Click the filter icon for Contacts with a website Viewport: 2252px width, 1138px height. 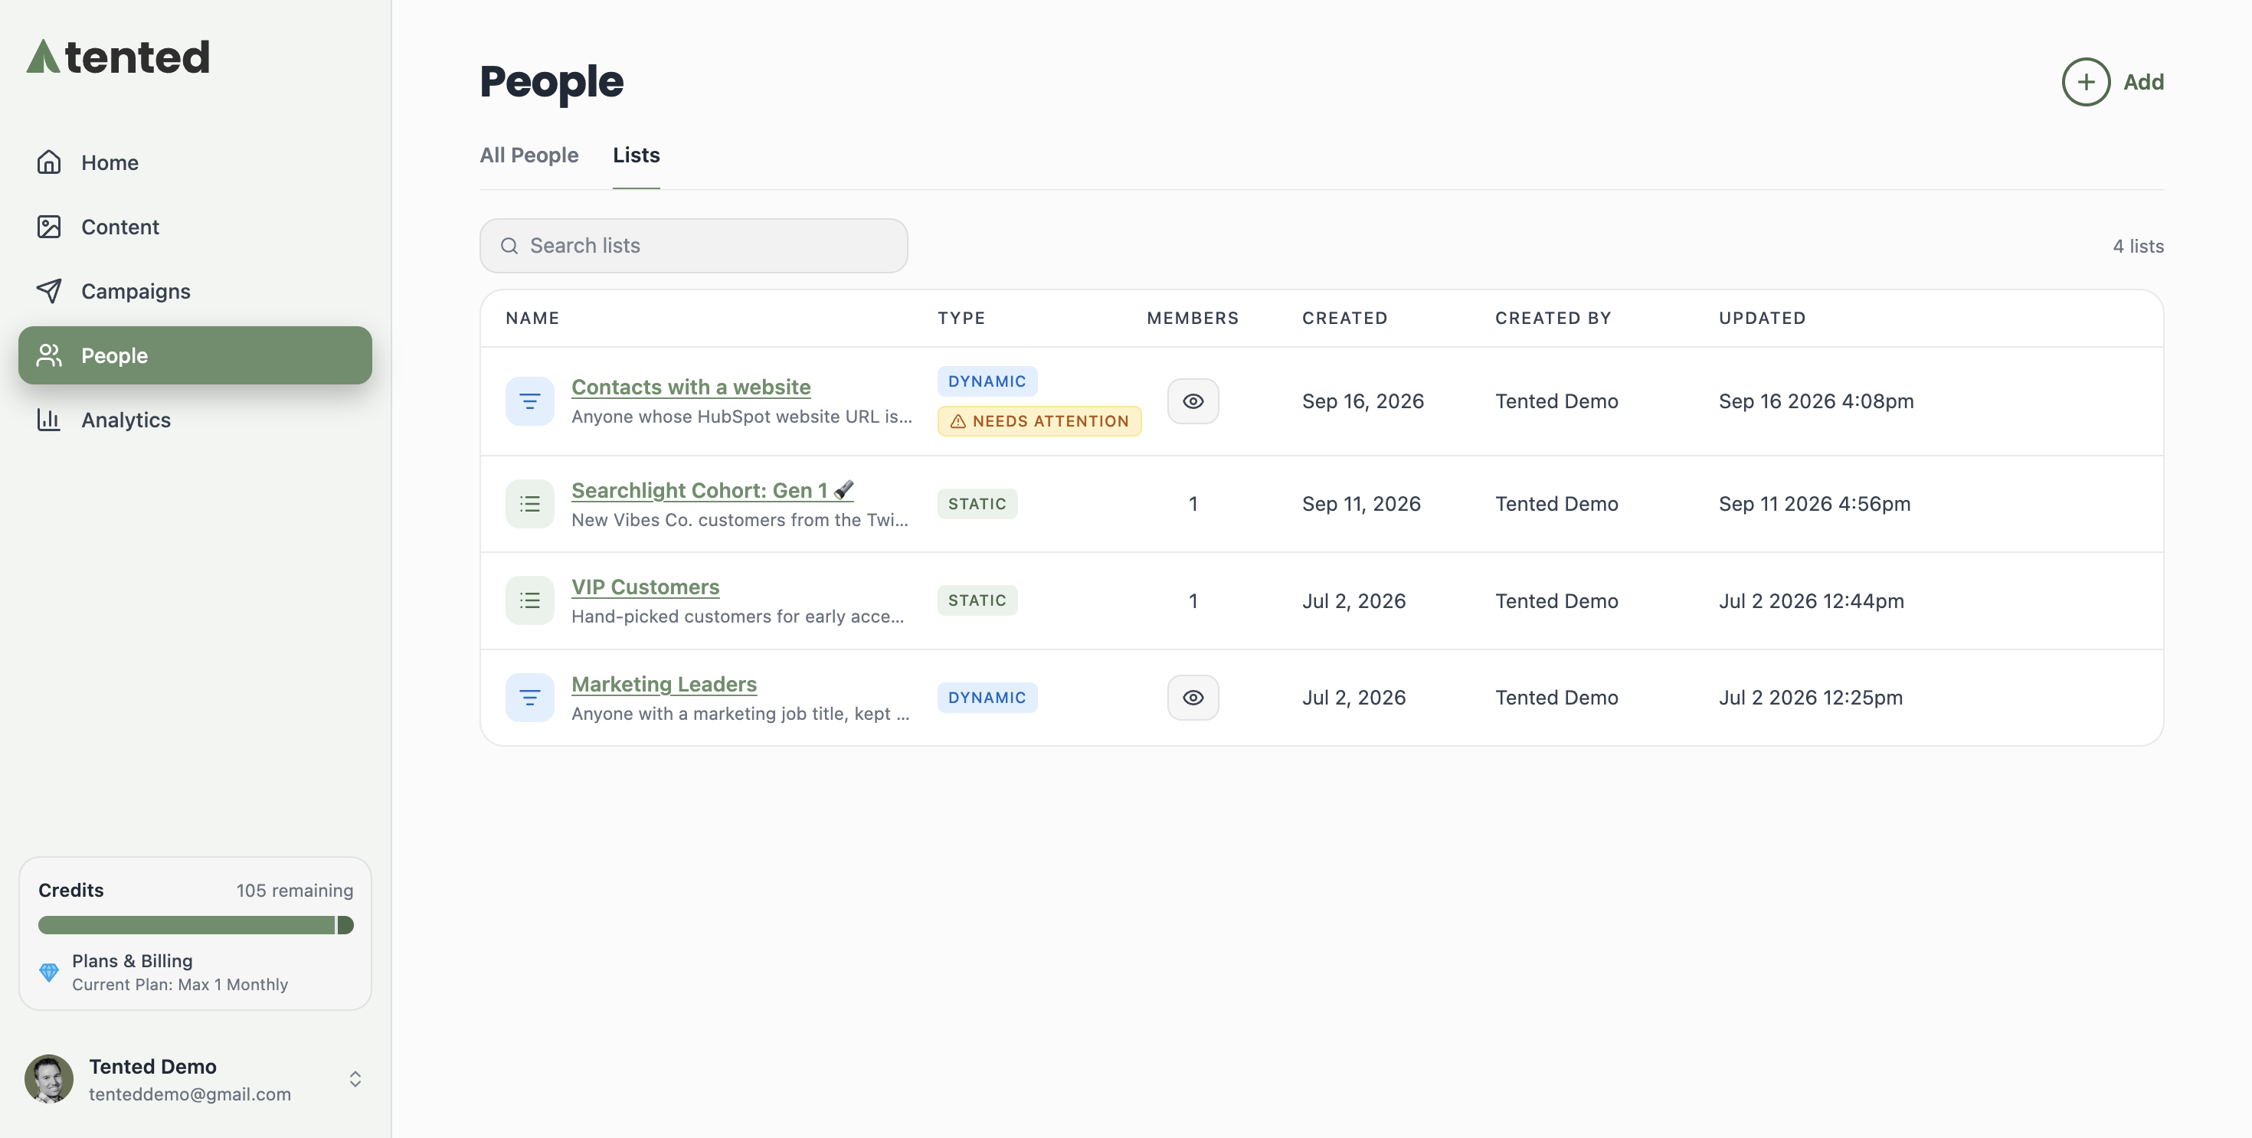coord(530,401)
